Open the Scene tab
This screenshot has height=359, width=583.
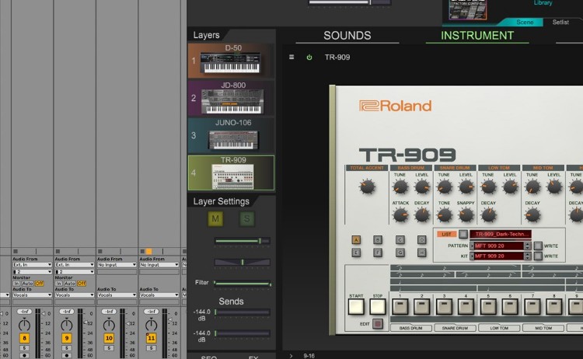click(525, 23)
